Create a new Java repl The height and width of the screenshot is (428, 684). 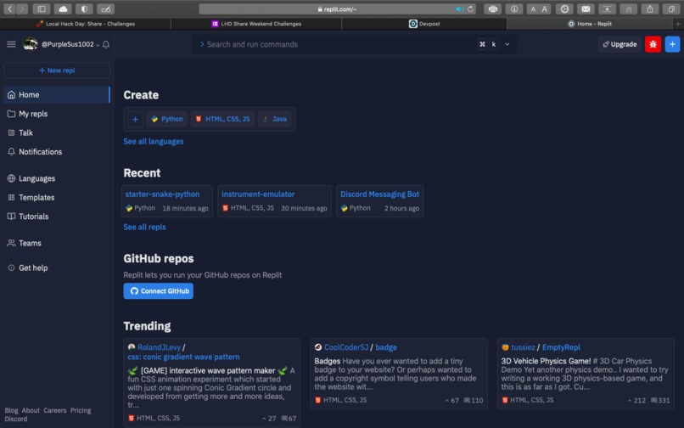pyautogui.click(x=275, y=119)
